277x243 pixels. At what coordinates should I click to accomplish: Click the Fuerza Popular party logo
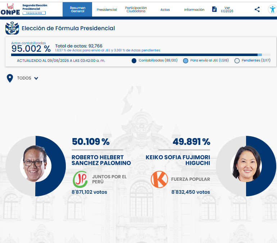159,179
